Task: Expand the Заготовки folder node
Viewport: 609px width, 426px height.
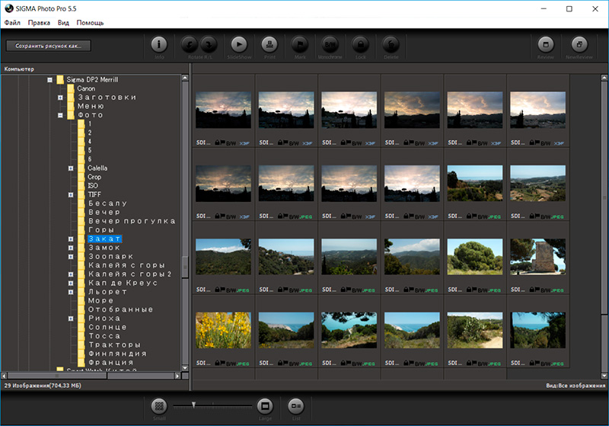Action: pos(60,98)
